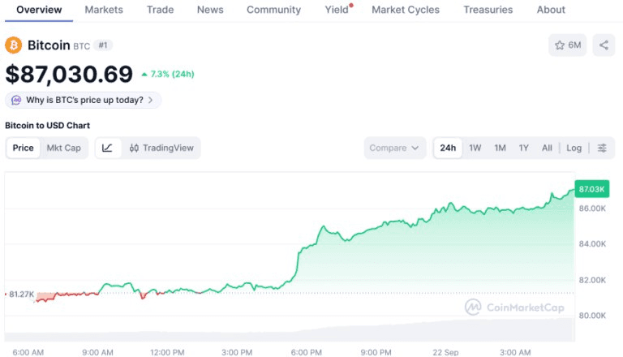Open the News tab
The height and width of the screenshot is (357, 623).
point(210,10)
